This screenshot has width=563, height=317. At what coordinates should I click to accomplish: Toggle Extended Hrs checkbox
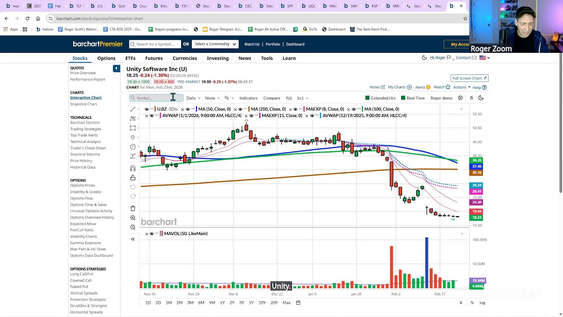coord(367,98)
